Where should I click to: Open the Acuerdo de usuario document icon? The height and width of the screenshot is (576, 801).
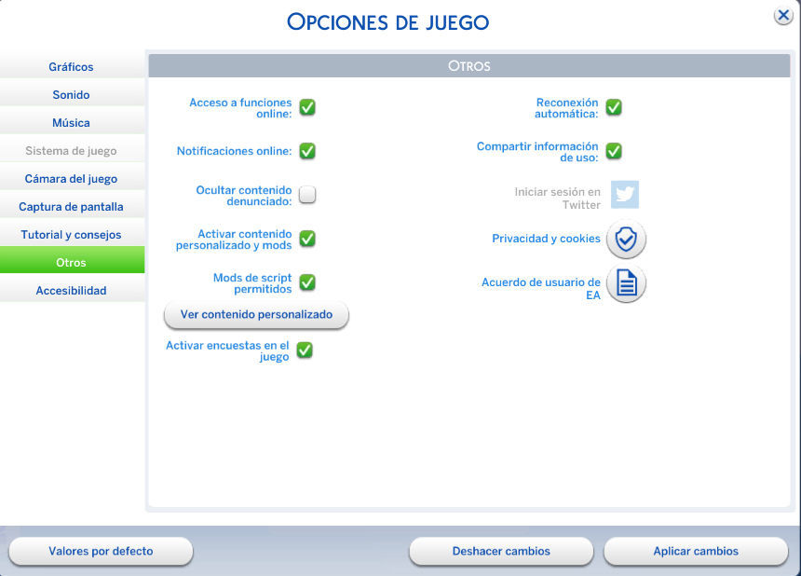(626, 284)
